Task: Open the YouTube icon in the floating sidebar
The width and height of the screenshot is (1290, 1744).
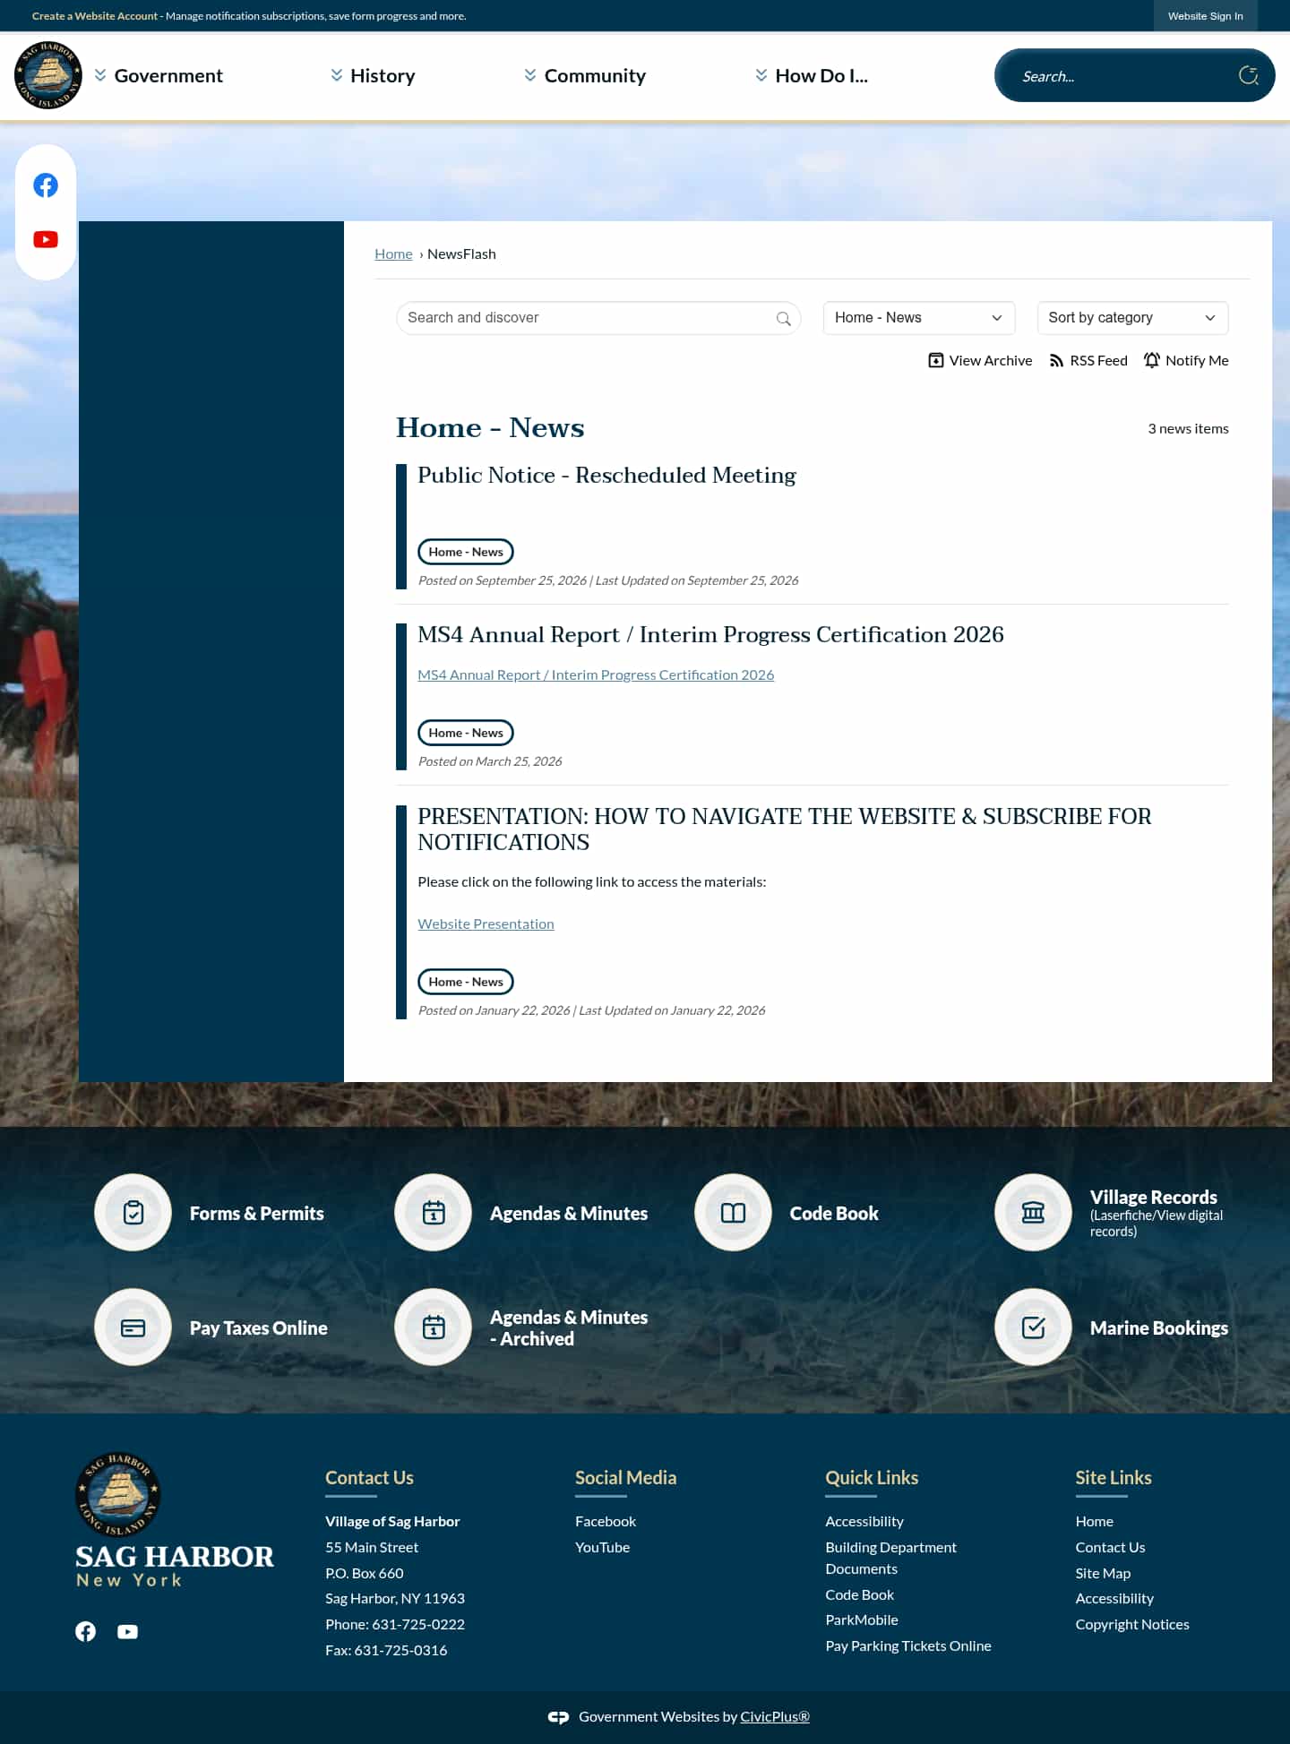Action: (x=46, y=239)
